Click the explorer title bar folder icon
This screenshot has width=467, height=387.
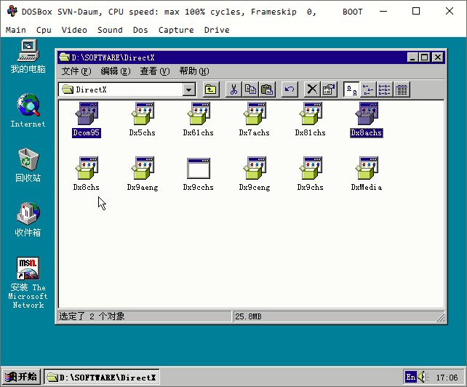pyautogui.click(x=64, y=57)
